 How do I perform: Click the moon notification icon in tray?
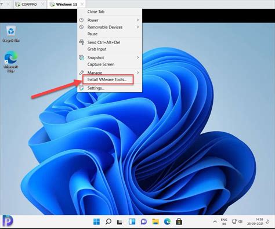pyautogui.click(x=268, y=221)
